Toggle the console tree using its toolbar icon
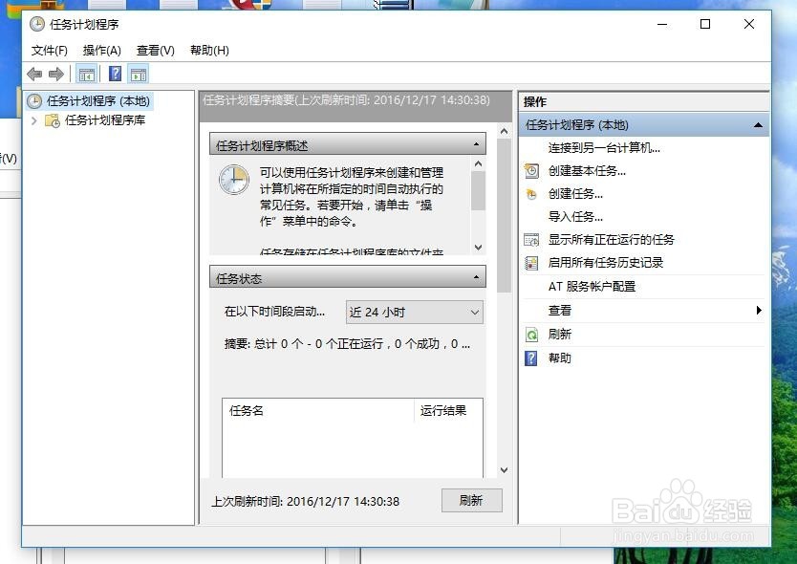Viewport: 797px width, 564px height. (86, 74)
